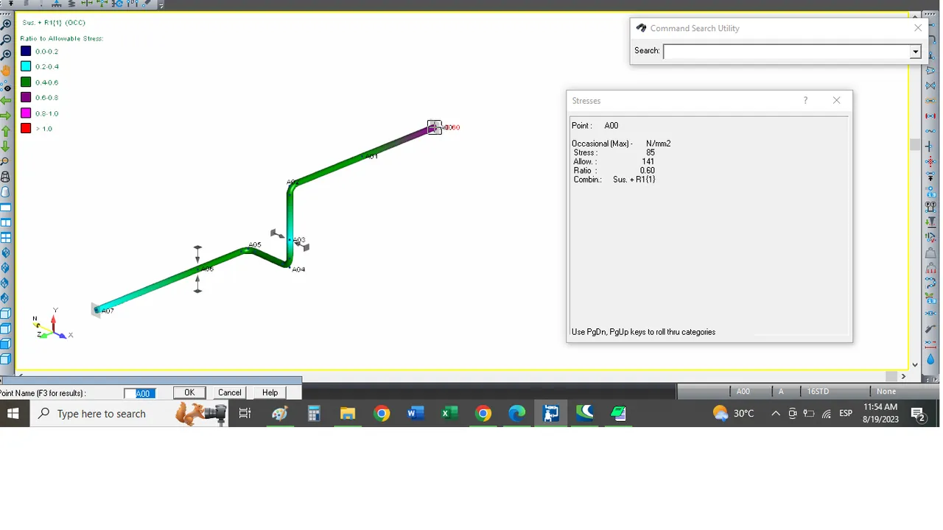Image resolution: width=943 pixels, height=530 pixels.
Task: Click the valve icon in right toolbar
Action: click(930, 85)
